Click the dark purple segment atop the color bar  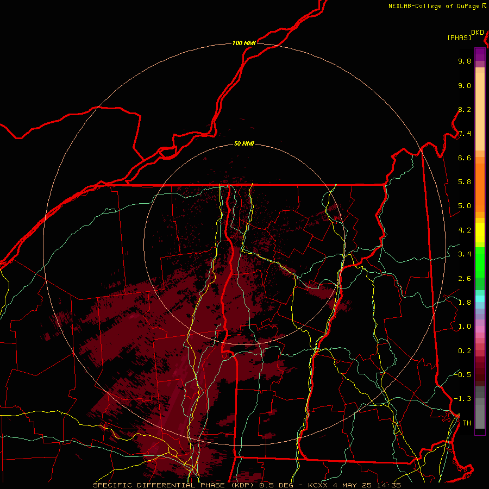coord(480,54)
